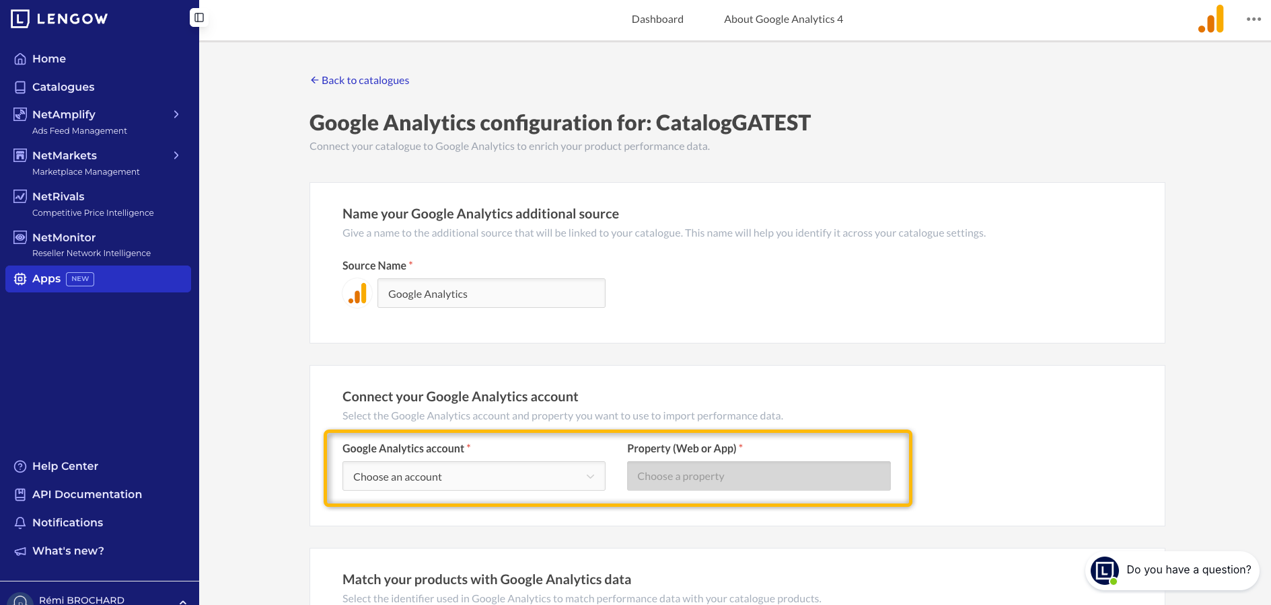Expand the NetAmplify submenu chevron
Screen dimensions: 1271x605
[x=176, y=114]
